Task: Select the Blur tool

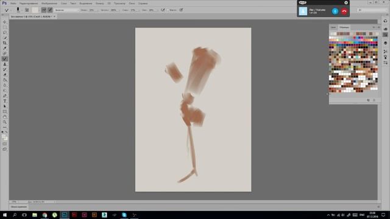Action: click(x=5, y=85)
